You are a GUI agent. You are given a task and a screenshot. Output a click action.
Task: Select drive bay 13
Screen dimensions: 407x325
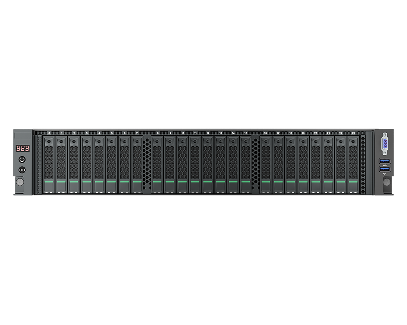click(220, 165)
